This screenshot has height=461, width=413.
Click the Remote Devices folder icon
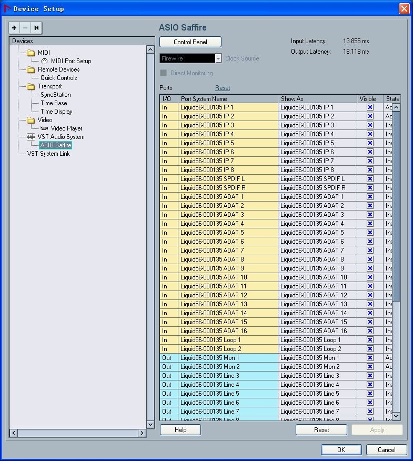(x=31, y=69)
